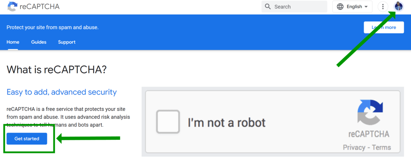Click the blue Get started button
Viewport: 411px width, 163px height.
tap(27, 139)
